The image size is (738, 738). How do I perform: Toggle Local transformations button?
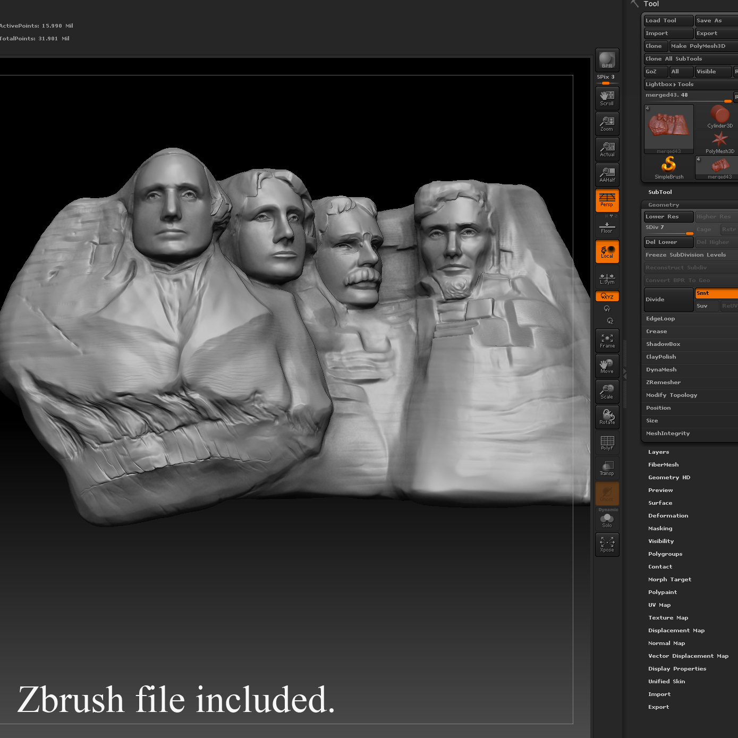click(607, 251)
